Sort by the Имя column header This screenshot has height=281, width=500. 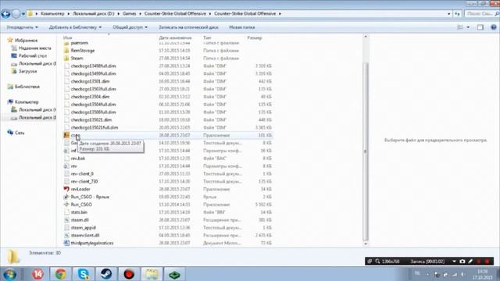(68, 37)
